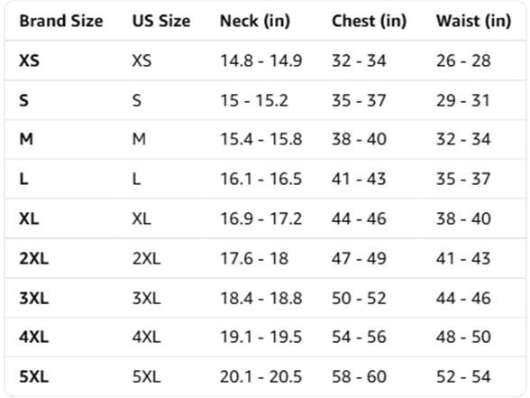Click neck value 15 - 15.2
The width and height of the screenshot is (530, 398).
tap(254, 100)
